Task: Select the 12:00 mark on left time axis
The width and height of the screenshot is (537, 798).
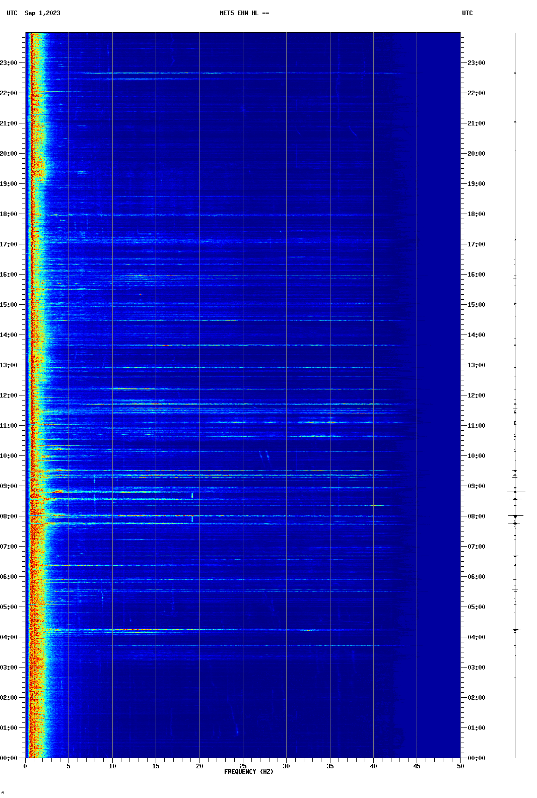Action: click(x=9, y=395)
